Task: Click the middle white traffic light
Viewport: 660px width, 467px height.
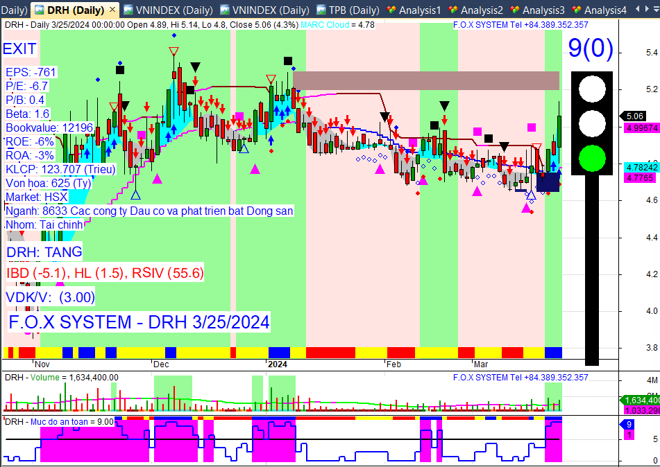Action: point(592,124)
